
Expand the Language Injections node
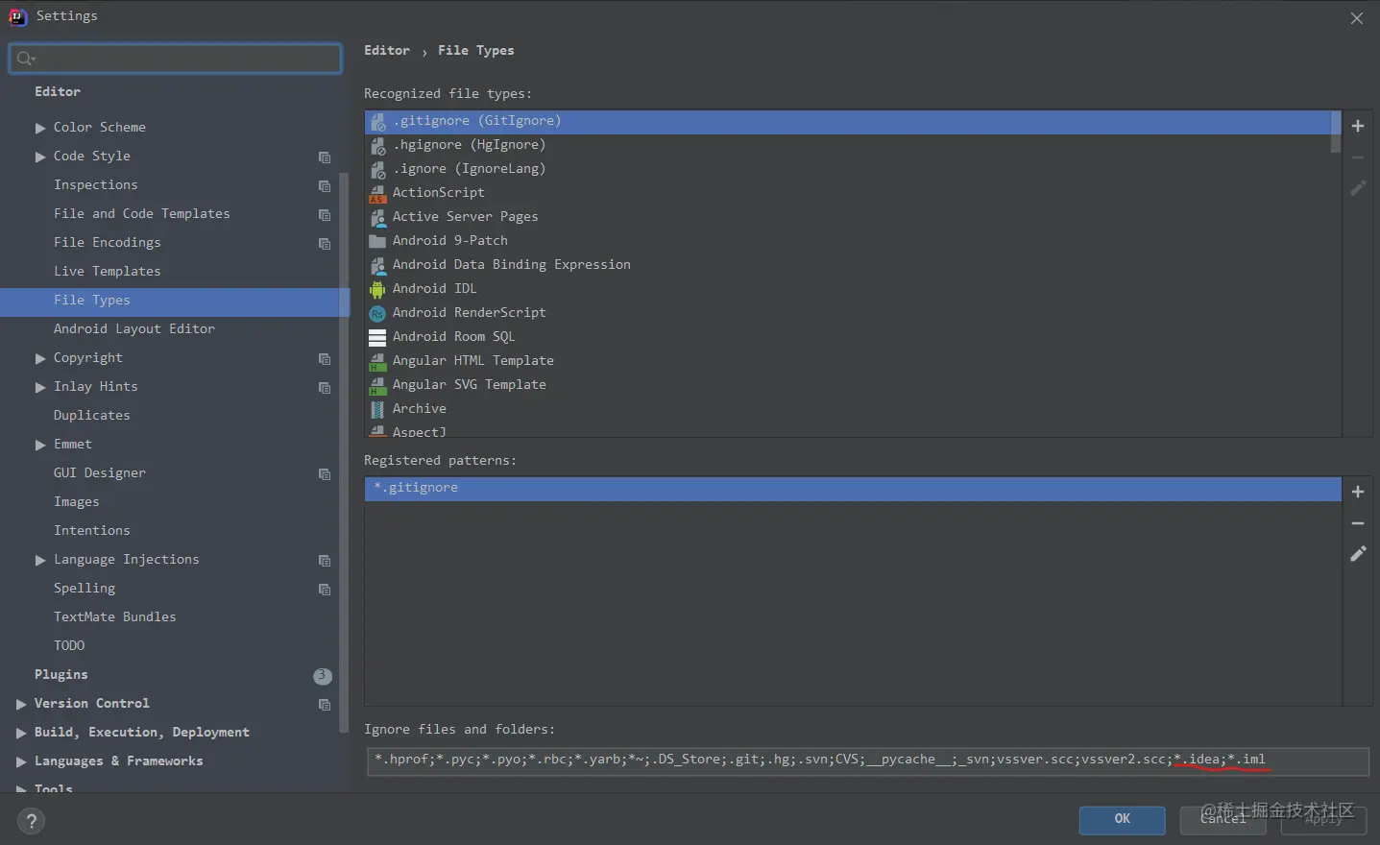[40, 560]
